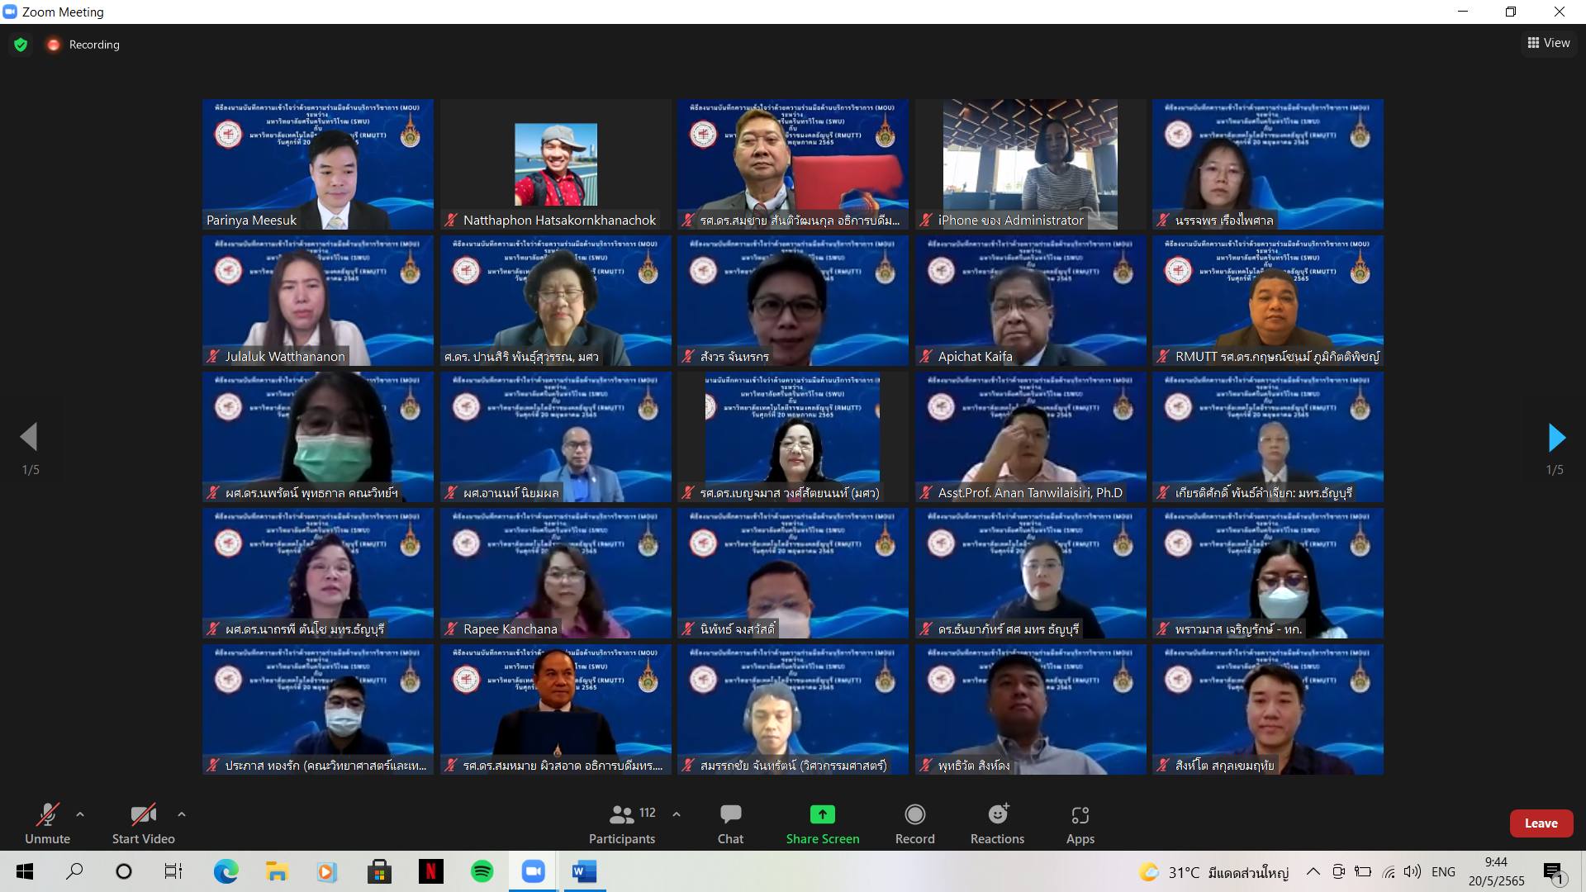Show hidden system tray icons
The image size is (1586, 892).
(1313, 871)
